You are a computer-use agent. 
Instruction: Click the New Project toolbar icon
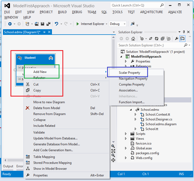[27, 24]
